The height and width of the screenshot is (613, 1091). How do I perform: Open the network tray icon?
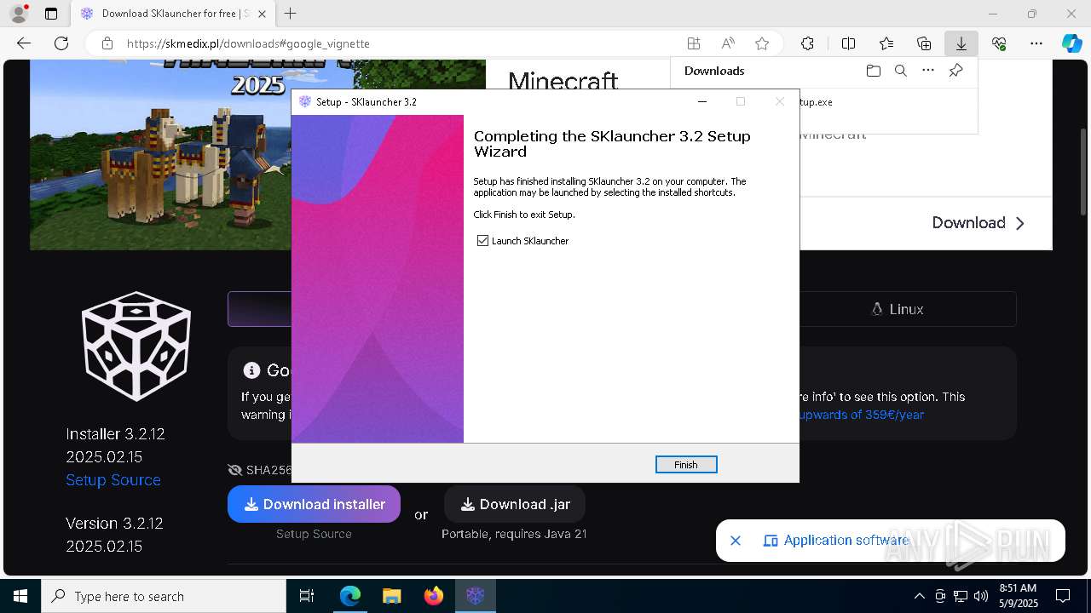tap(961, 596)
